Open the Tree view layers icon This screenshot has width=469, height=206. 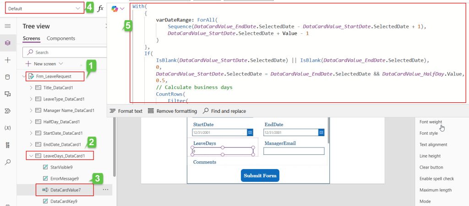[8, 43]
